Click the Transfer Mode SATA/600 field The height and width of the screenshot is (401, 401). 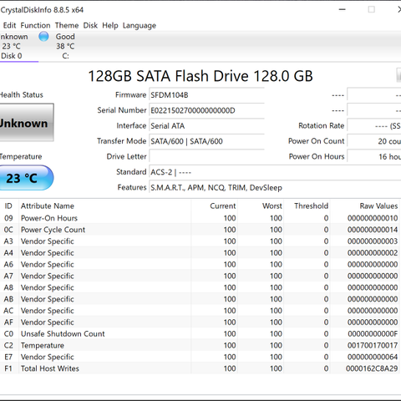click(x=206, y=141)
